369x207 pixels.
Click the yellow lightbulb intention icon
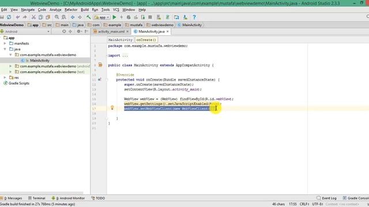(x=112, y=108)
